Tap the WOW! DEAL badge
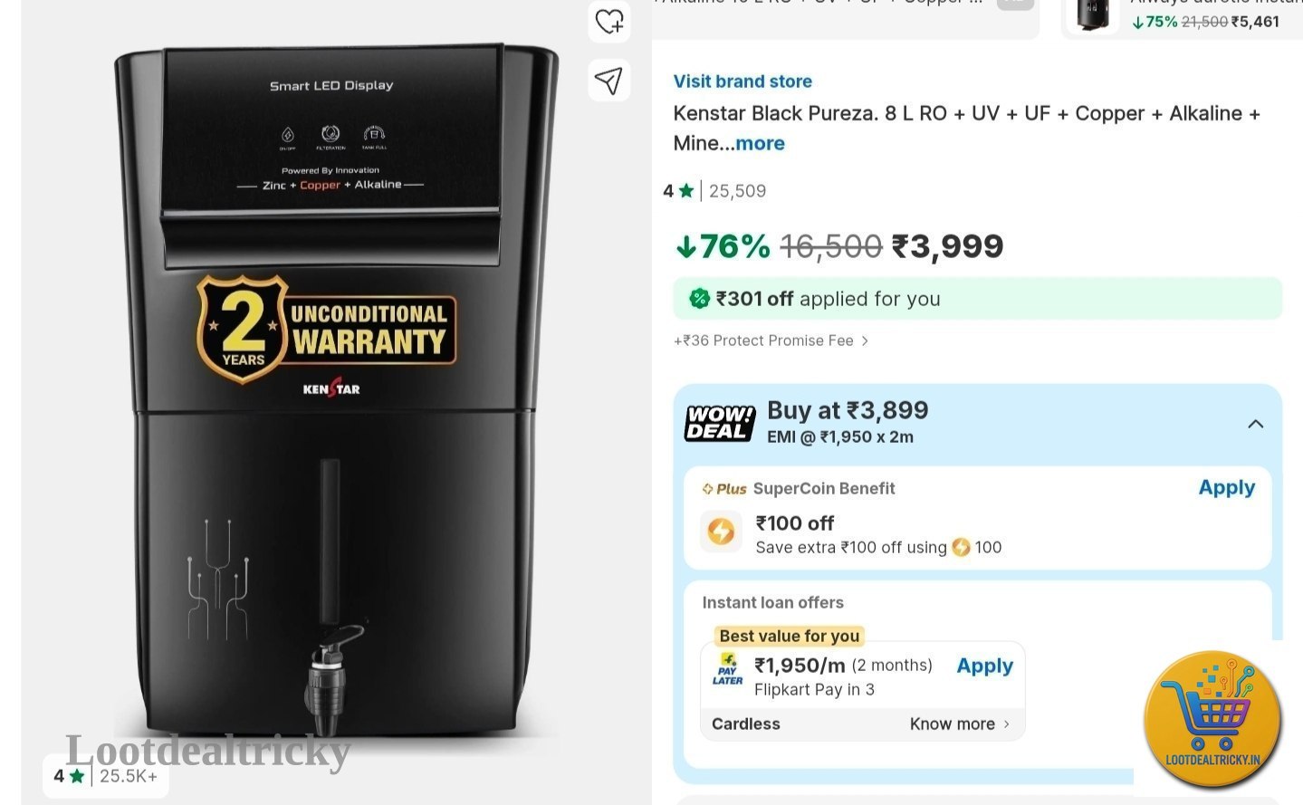1303x805 pixels. [x=720, y=423]
